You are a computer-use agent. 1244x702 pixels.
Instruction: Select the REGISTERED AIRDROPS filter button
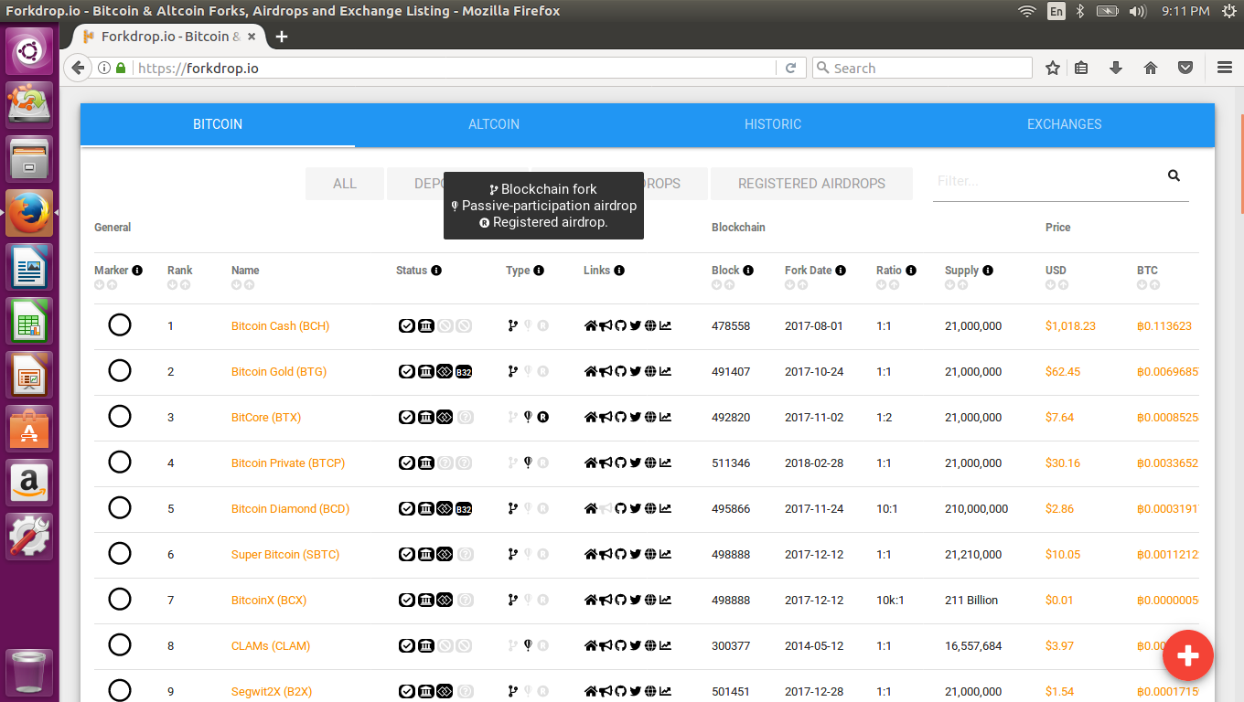pos(810,184)
